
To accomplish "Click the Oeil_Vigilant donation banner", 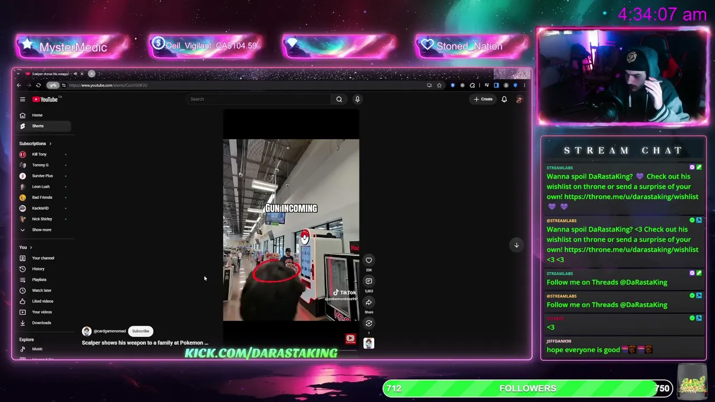I will pyautogui.click(x=206, y=46).
